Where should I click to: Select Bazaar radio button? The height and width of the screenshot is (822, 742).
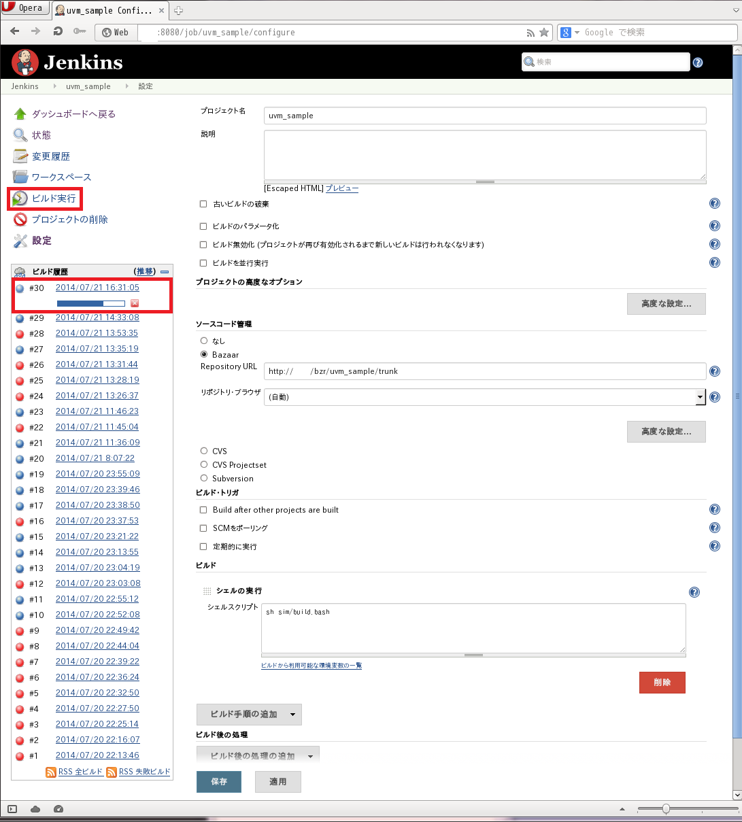(x=204, y=355)
